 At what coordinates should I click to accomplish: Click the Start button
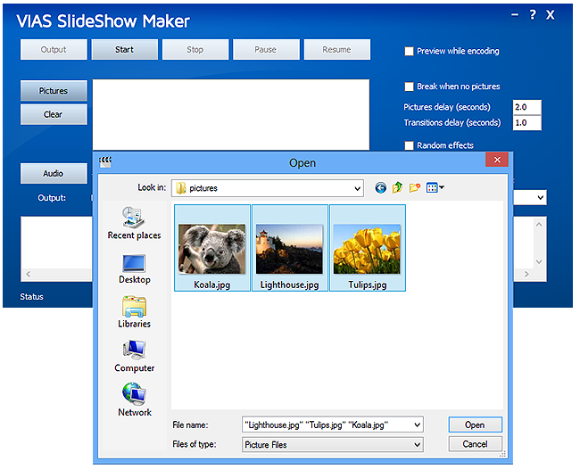pyautogui.click(x=124, y=50)
